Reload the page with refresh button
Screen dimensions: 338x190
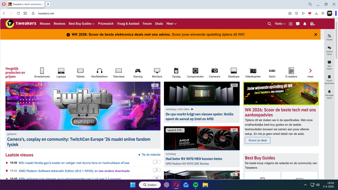[18, 14]
